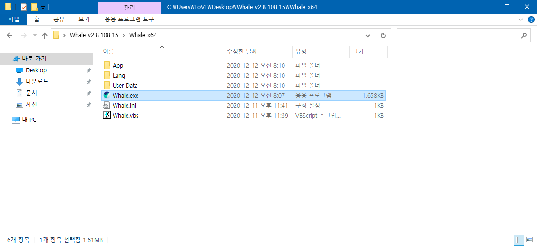Click the 구성 설정 type cell
Screen dimensions: 537x246
[x=307, y=106]
